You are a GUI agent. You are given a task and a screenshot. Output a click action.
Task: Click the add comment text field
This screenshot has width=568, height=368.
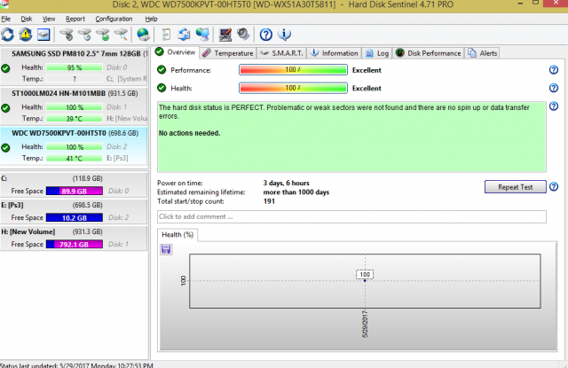pos(351,216)
